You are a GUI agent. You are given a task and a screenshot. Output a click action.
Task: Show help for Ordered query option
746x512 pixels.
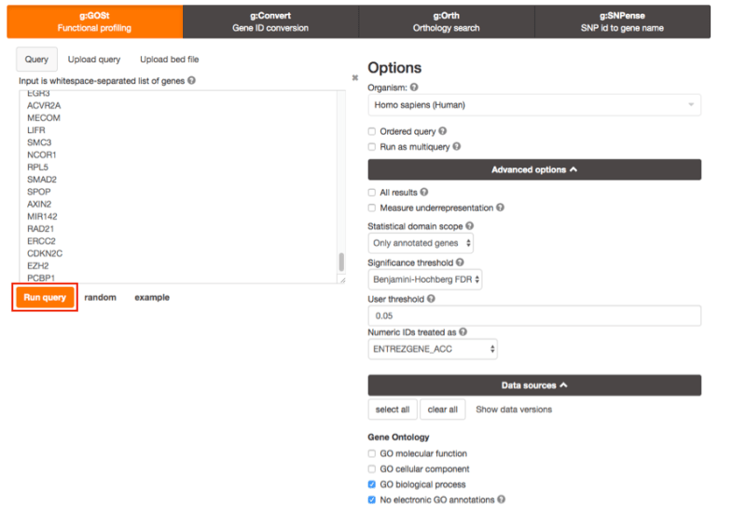click(442, 131)
